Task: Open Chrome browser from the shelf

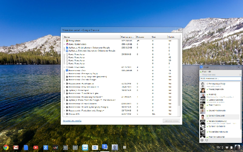Action: click(6, 147)
